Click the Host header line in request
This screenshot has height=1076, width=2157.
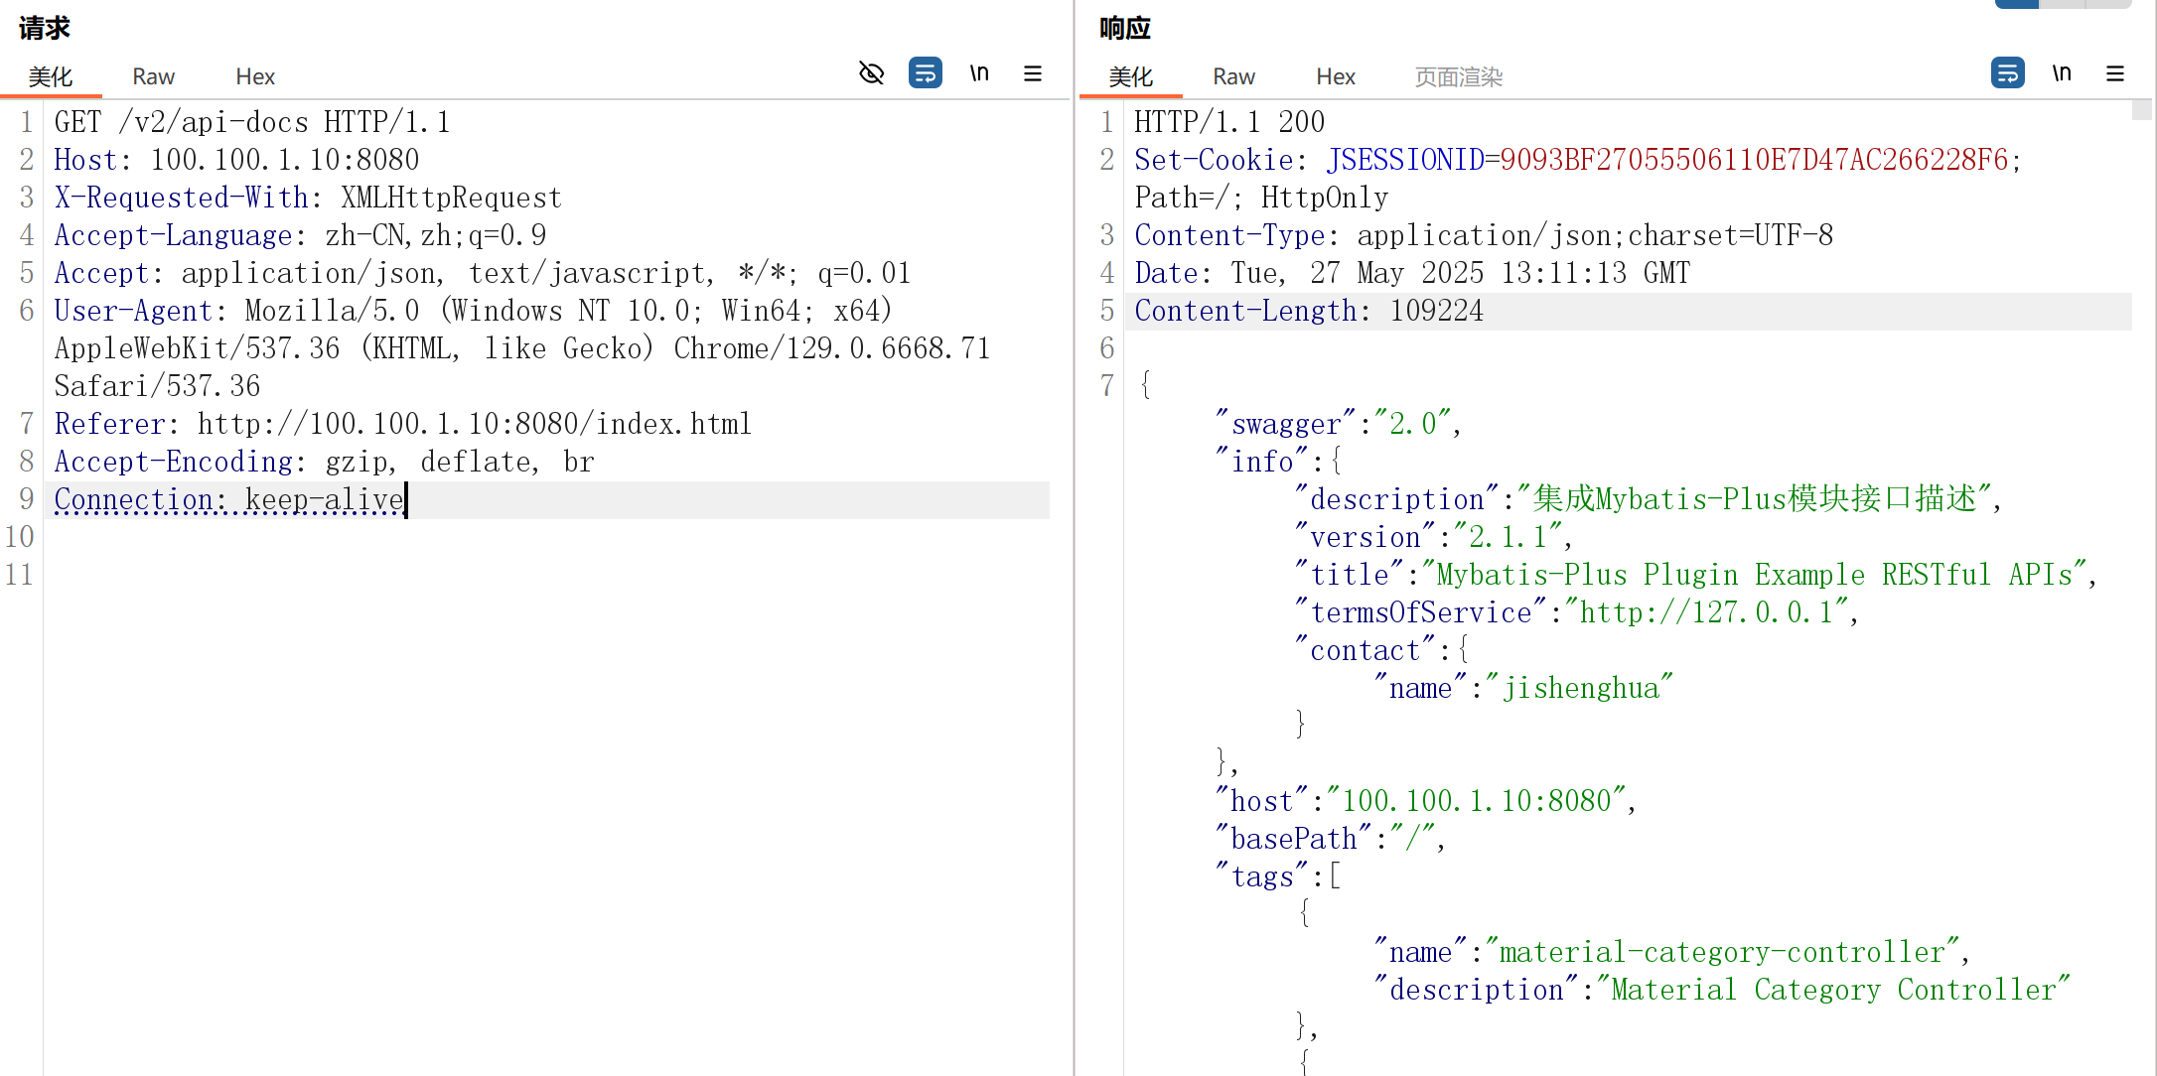tap(236, 160)
